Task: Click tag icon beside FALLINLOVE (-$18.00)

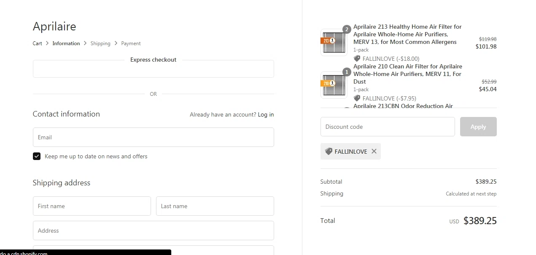Action: (x=357, y=59)
